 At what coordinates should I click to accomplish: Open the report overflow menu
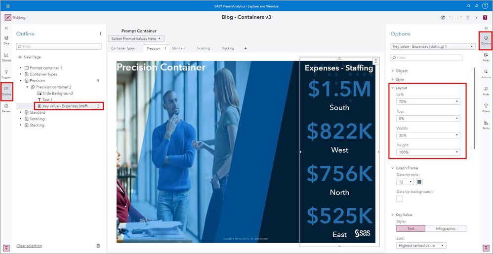click(x=477, y=18)
